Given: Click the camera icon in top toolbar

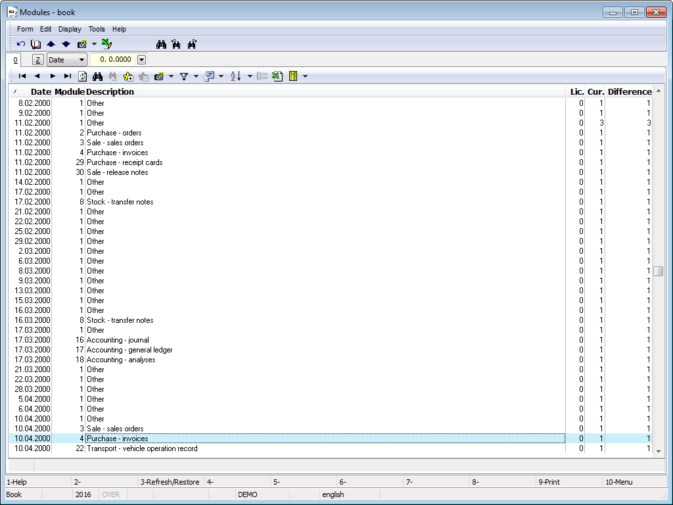Looking at the screenshot, I should (82, 44).
